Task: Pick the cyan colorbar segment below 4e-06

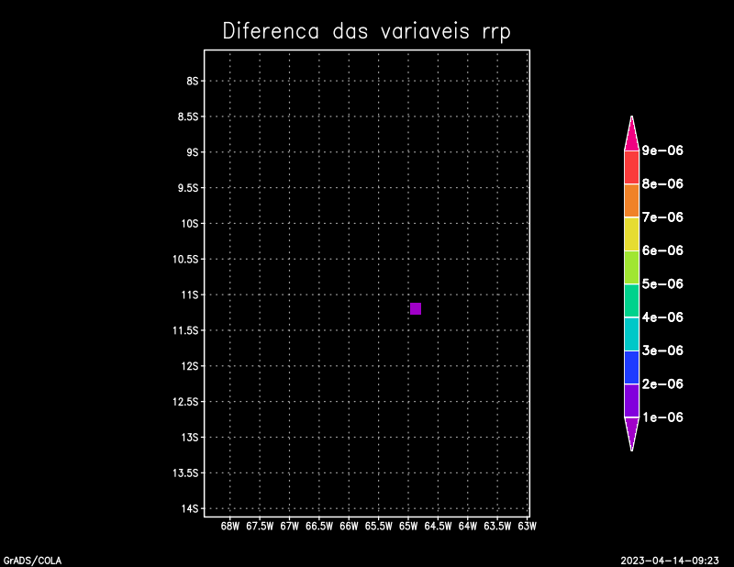Action: click(x=631, y=334)
